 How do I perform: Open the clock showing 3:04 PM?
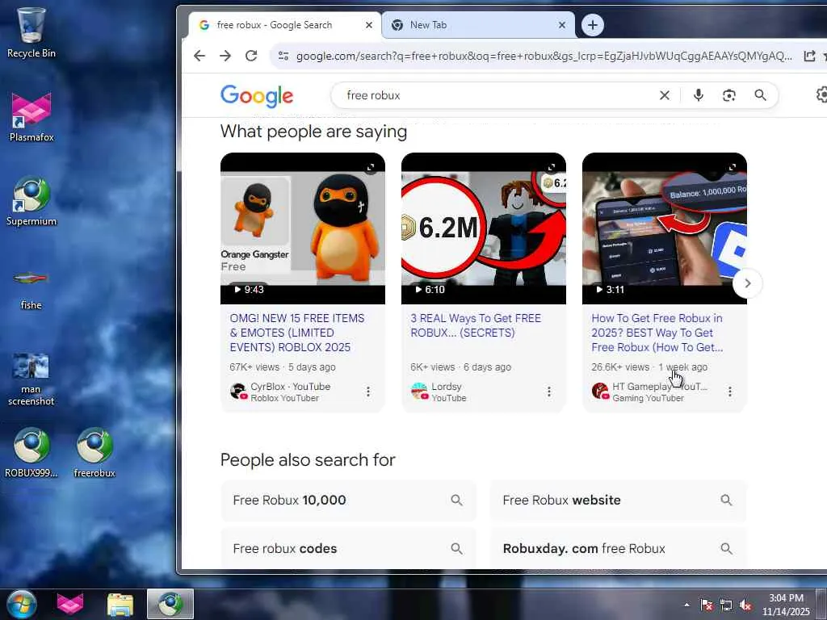coord(786,605)
